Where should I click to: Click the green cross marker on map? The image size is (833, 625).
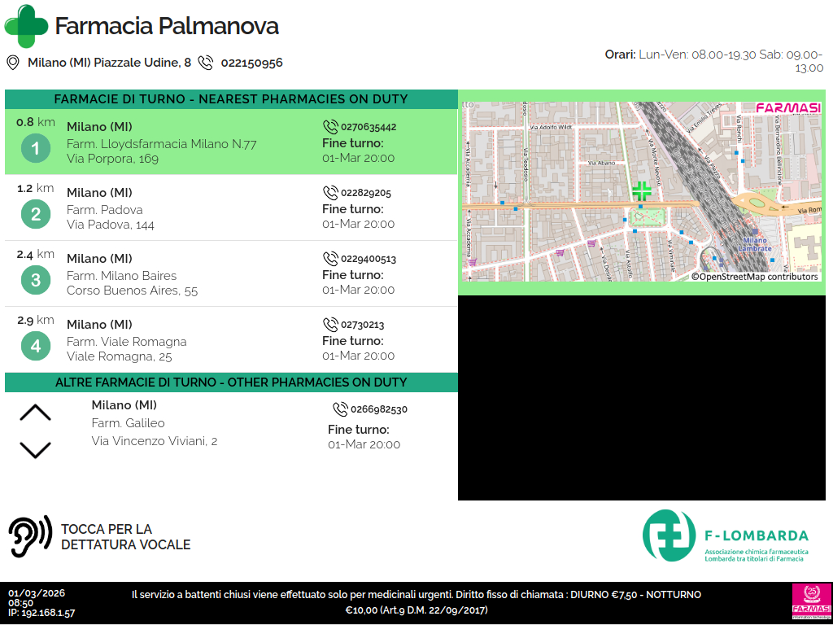(x=642, y=191)
